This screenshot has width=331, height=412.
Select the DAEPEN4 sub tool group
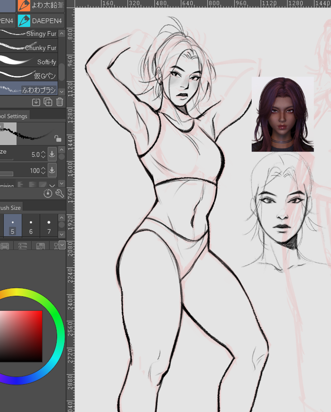tap(41, 21)
